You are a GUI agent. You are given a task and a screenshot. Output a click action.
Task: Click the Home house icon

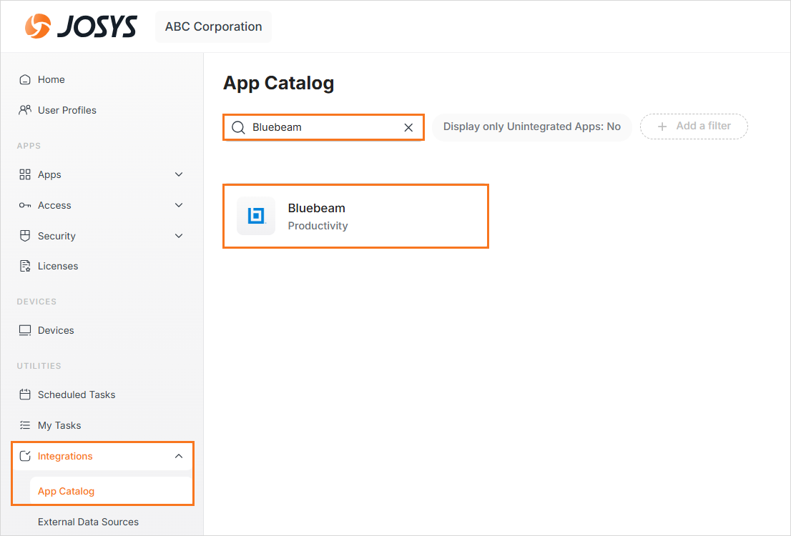click(25, 79)
